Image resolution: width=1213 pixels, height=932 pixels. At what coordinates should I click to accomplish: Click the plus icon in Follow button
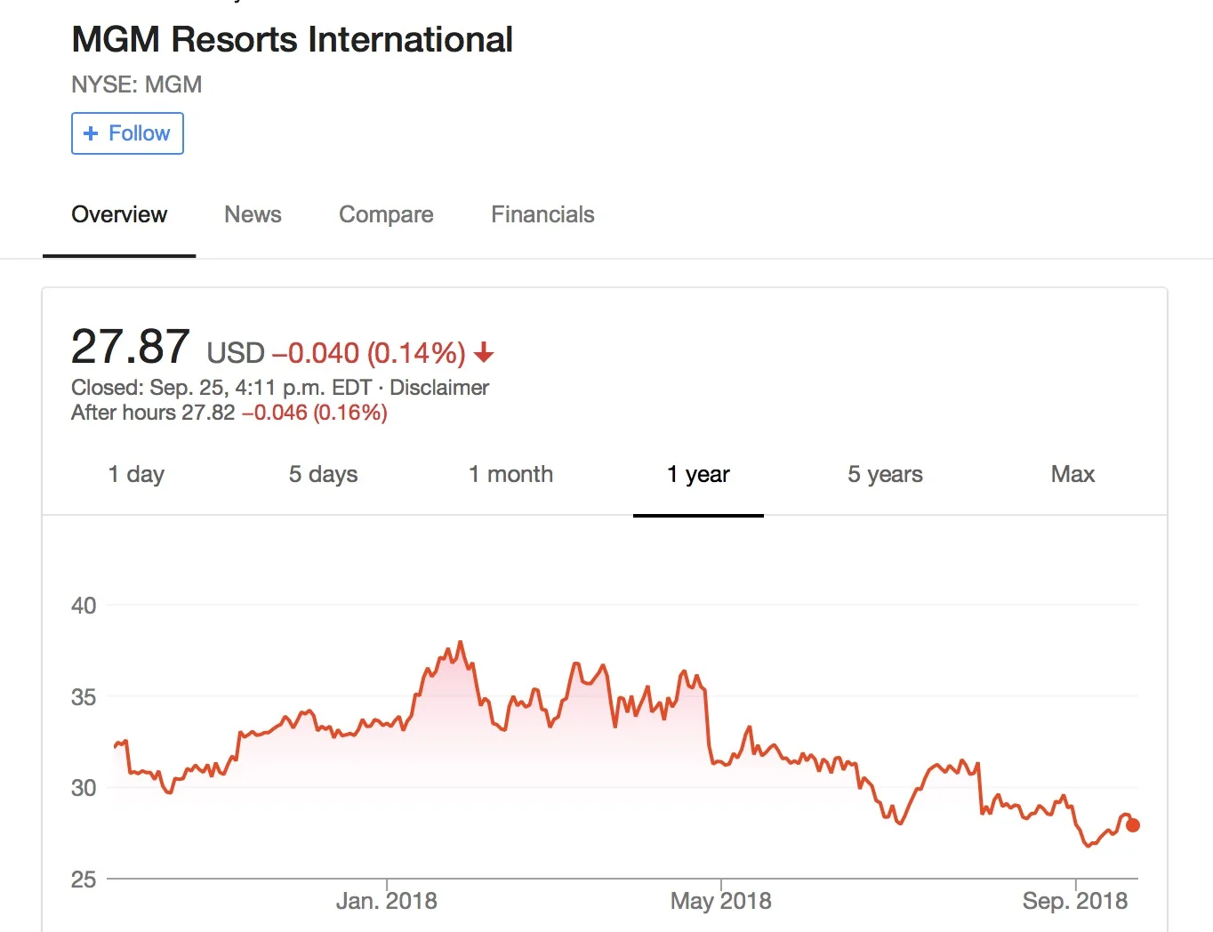click(x=90, y=133)
